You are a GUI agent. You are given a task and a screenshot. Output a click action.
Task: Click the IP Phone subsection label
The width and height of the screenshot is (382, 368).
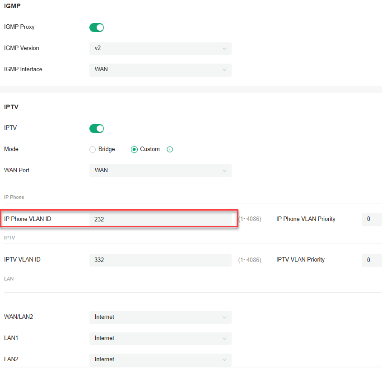tap(14, 197)
